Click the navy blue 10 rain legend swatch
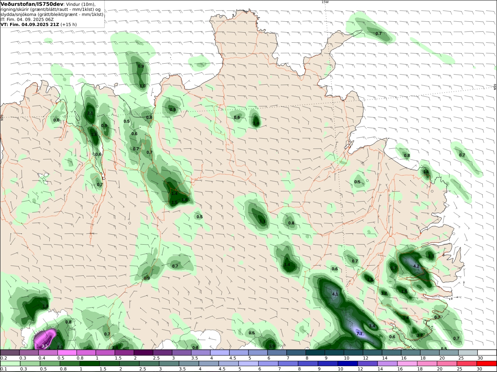The width and height of the screenshot is (497, 372). click(347, 364)
